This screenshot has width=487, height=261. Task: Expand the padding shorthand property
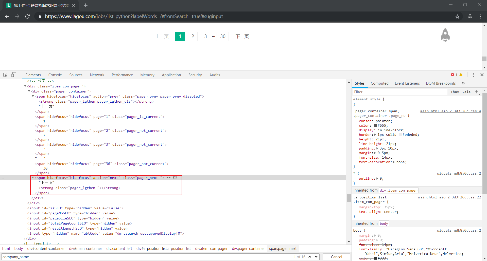click(377, 148)
